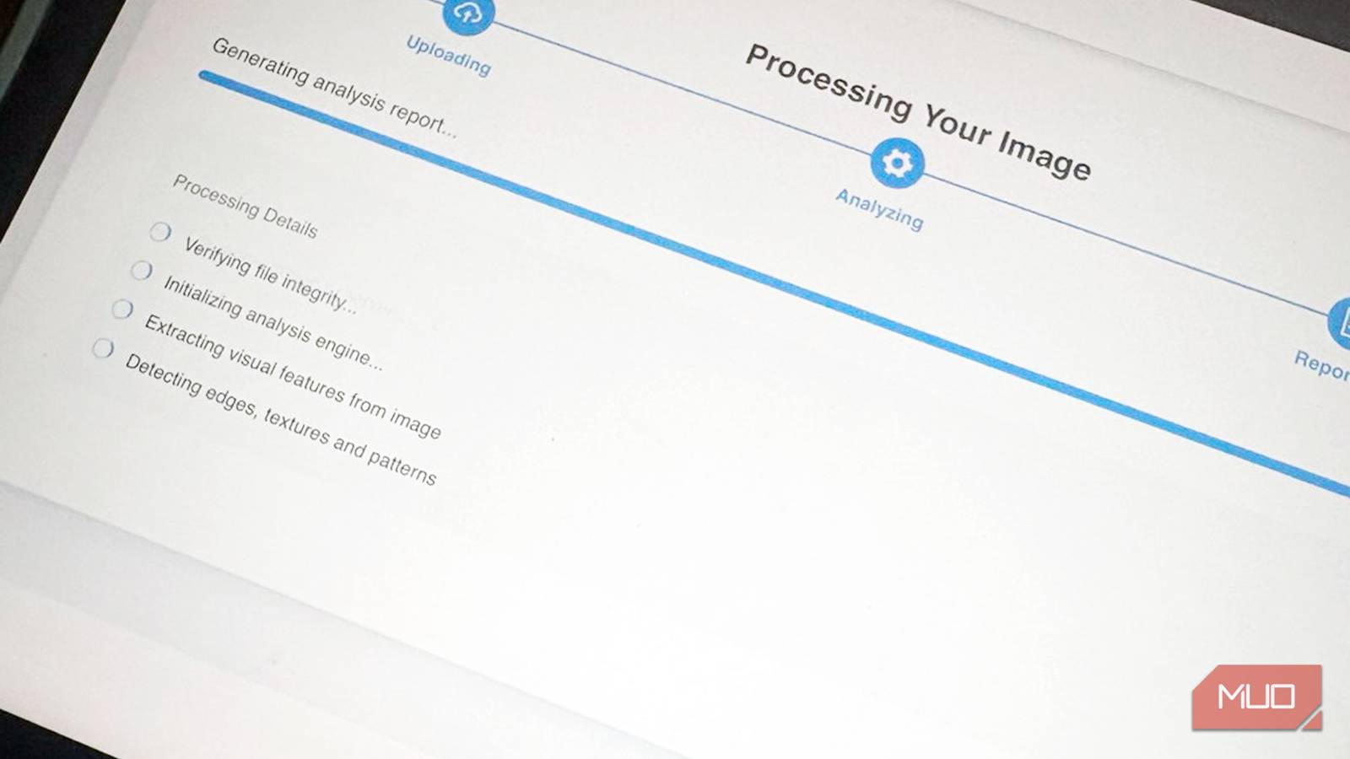Select the Detecting edges circle

pyautogui.click(x=103, y=347)
